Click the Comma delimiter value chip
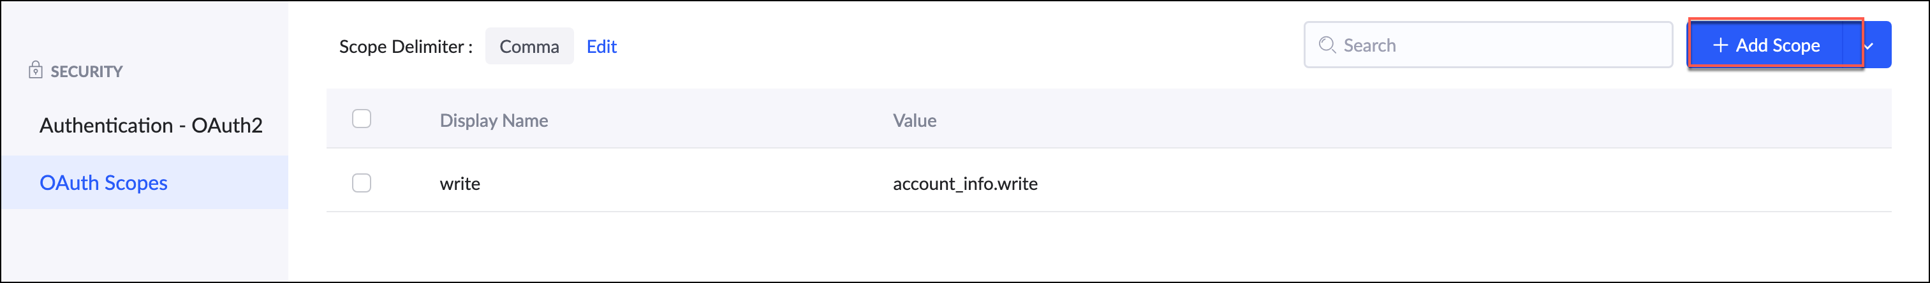1930x283 pixels. [529, 47]
